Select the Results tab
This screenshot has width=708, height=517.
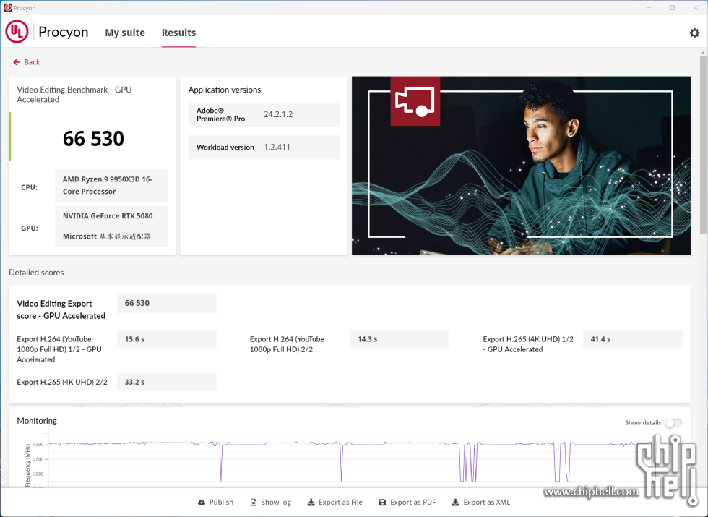(x=179, y=33)
